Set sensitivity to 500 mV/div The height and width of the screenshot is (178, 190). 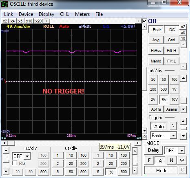point(164,89)
